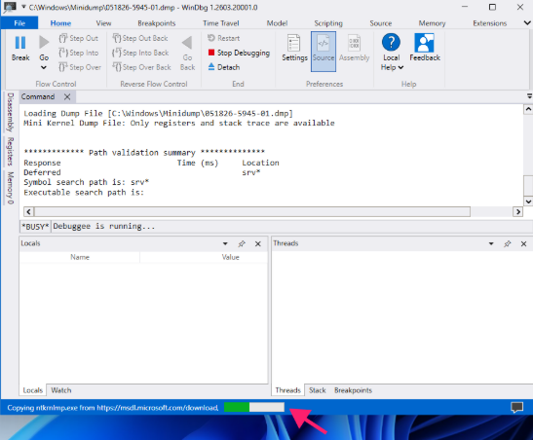This screenshot has width=533, height=440.
Task: Click the Local Help question mark icon
Action: [x=391, y=43]
